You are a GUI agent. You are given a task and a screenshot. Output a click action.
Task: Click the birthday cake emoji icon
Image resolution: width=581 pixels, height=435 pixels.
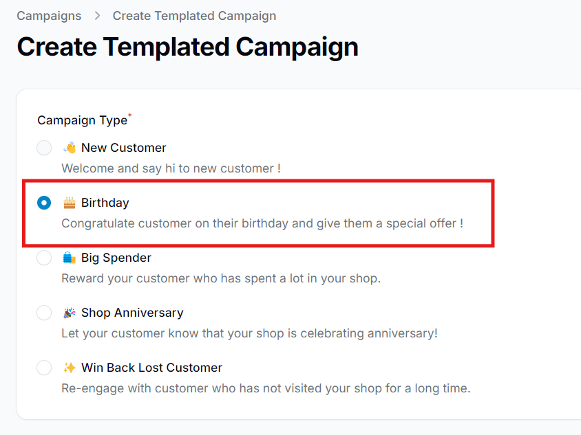click(x=70, y=202)
